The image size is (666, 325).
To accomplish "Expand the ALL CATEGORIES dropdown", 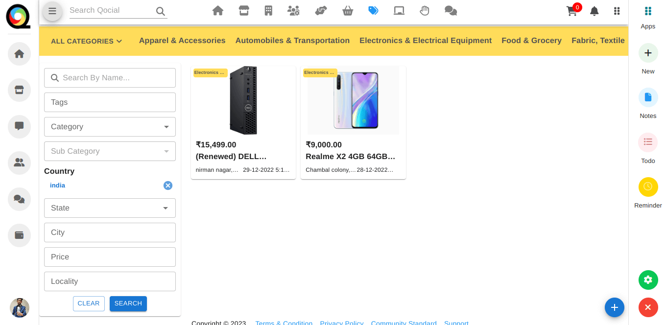I will [87, 41].
